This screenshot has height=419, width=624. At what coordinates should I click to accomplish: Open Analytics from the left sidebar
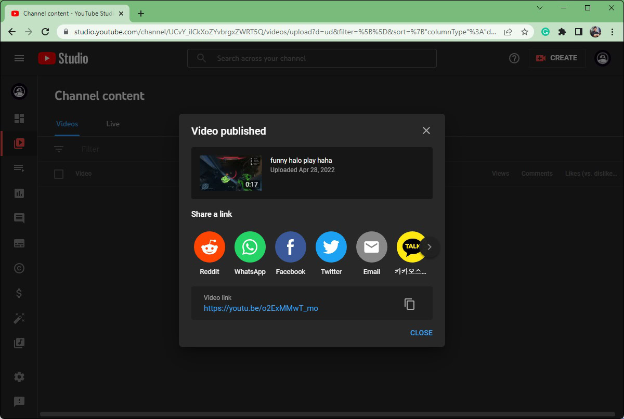point(19,193)
